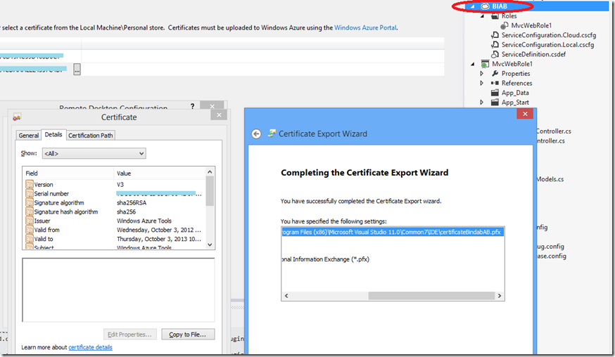Click the References icon in Solution Explorer

[495, 83]
